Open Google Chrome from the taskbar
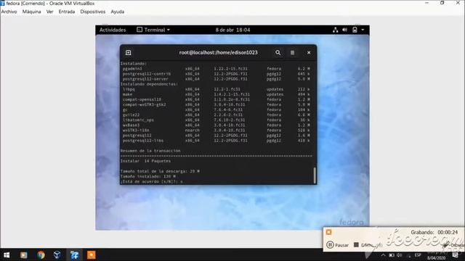Image resolution: width=465 pixels, height=261 pixels. coord(41,255)
